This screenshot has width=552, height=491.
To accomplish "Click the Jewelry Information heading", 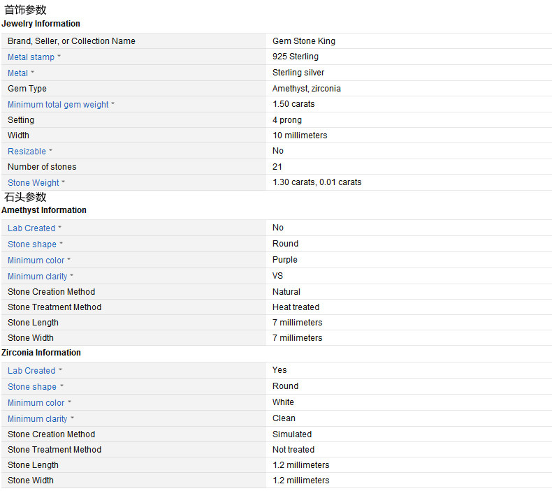I will 41,24.
